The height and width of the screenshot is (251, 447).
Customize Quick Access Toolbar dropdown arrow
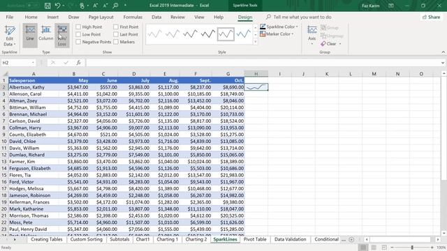[125, 6]
